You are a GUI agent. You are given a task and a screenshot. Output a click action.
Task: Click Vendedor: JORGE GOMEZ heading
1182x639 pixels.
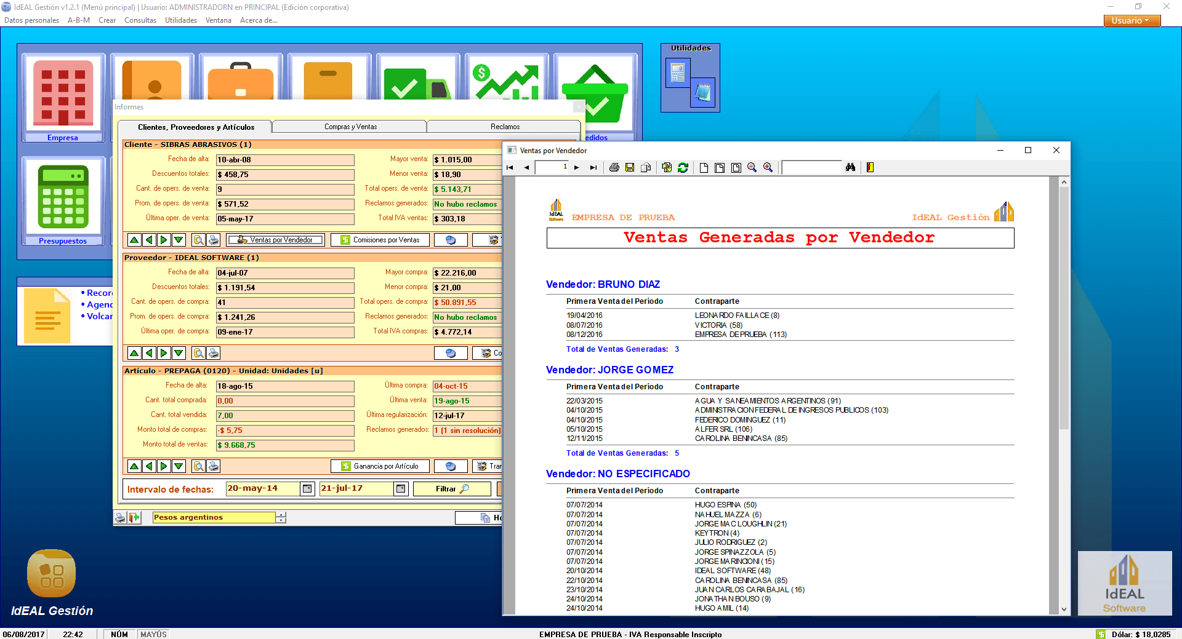[x=609, y=370]
